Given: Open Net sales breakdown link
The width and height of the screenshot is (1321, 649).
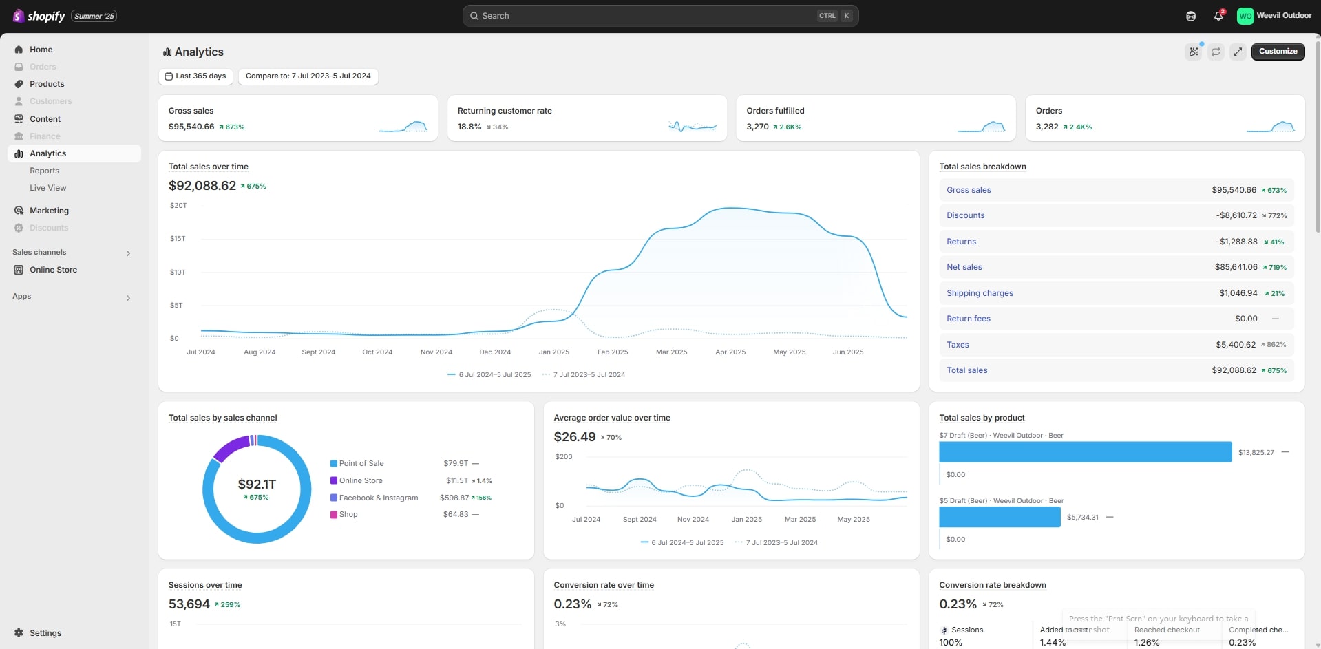Looking at the screenshot, I should pos(964,267).
